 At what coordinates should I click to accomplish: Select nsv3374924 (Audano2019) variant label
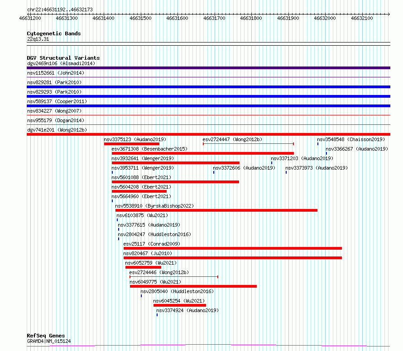pyautogui.click(x=187, y=310)
